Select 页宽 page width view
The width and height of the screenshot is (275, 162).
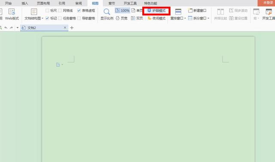coord(122,18)
